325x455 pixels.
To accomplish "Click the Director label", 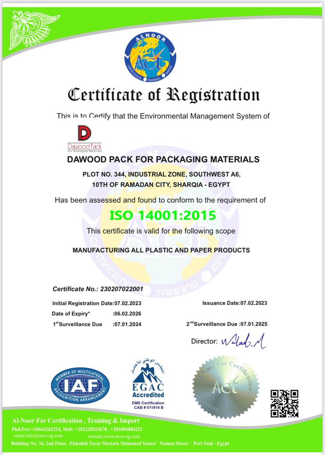I will pyautogui.click(x=204, y=342).
